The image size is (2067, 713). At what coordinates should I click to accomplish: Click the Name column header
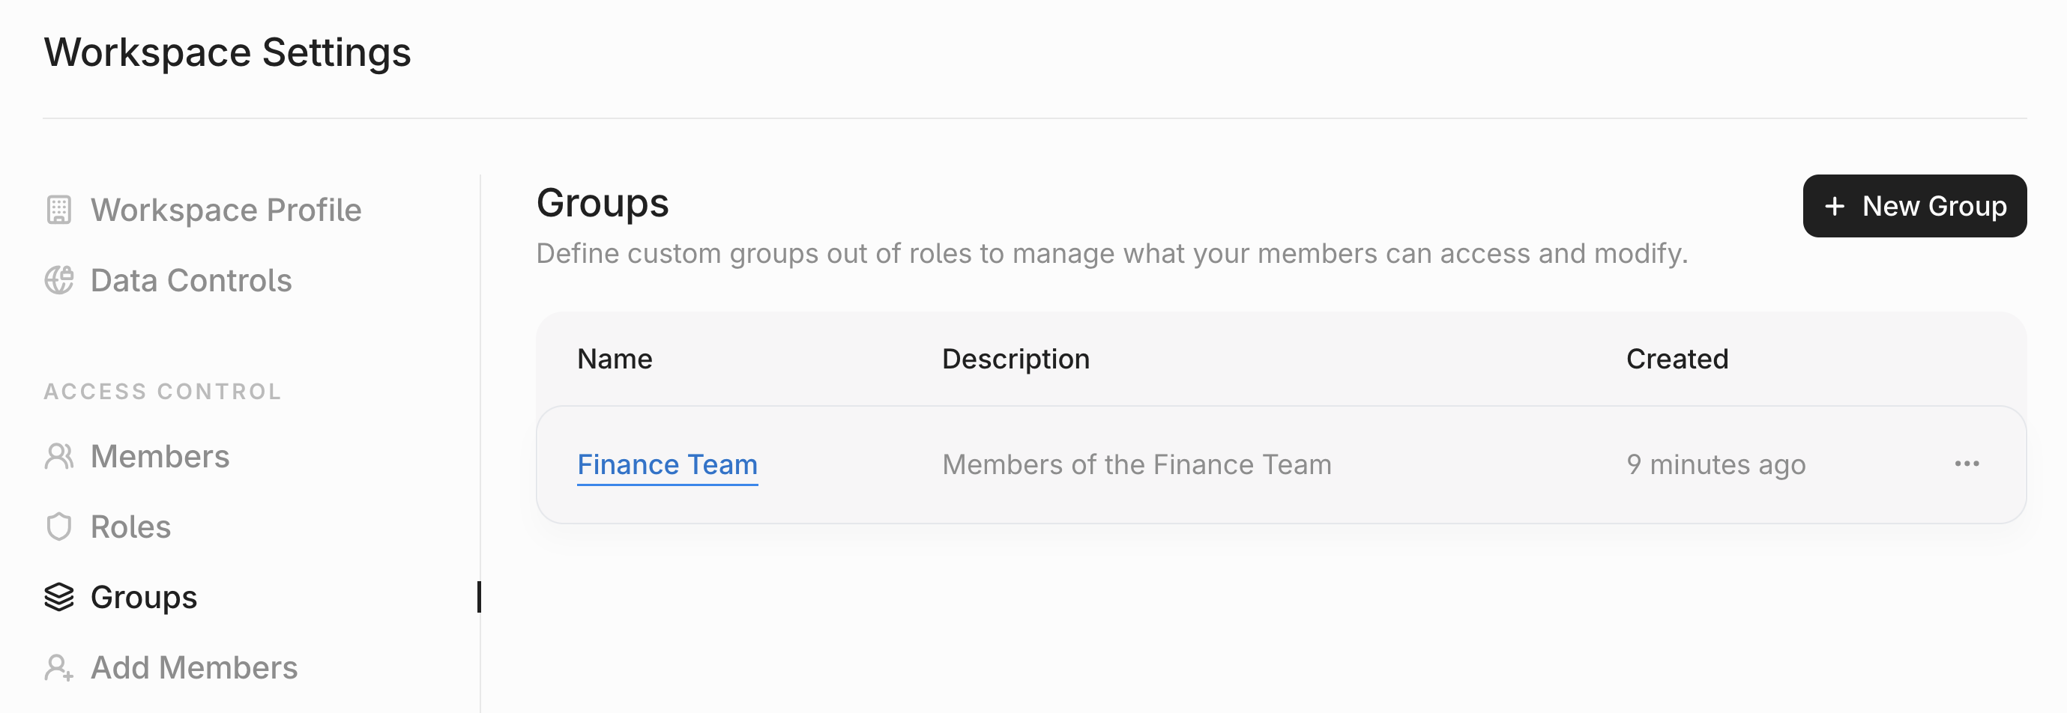click(x=615, y=359)
